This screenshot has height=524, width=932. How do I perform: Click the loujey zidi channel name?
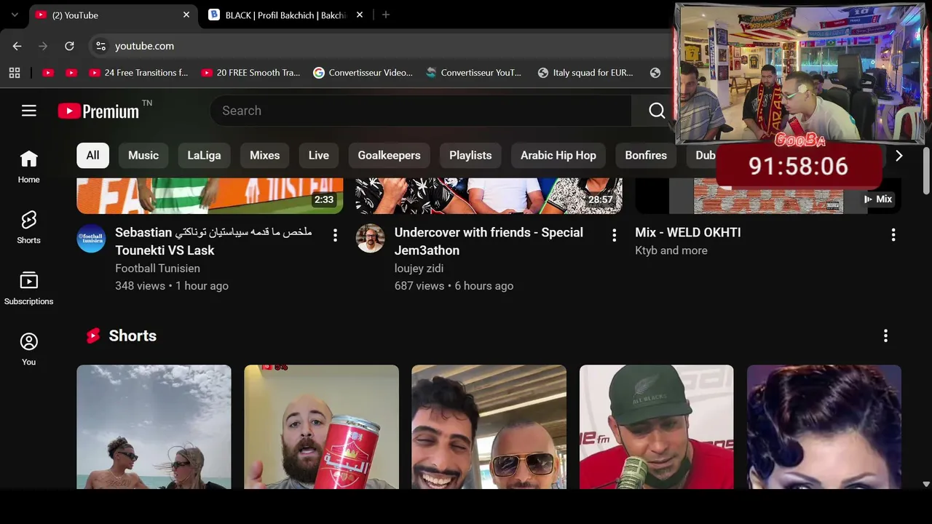pyautogui.click(x=419, y=268)
